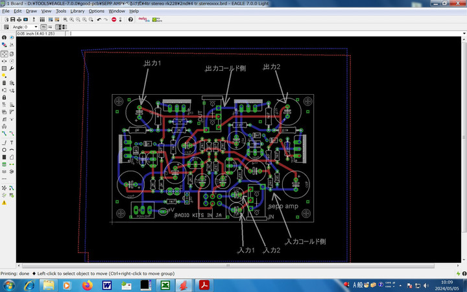The height and width of the screenshot is (292, 467).
Task: Click the Firefox icon in the taskbar
Action: pos(88,285)
